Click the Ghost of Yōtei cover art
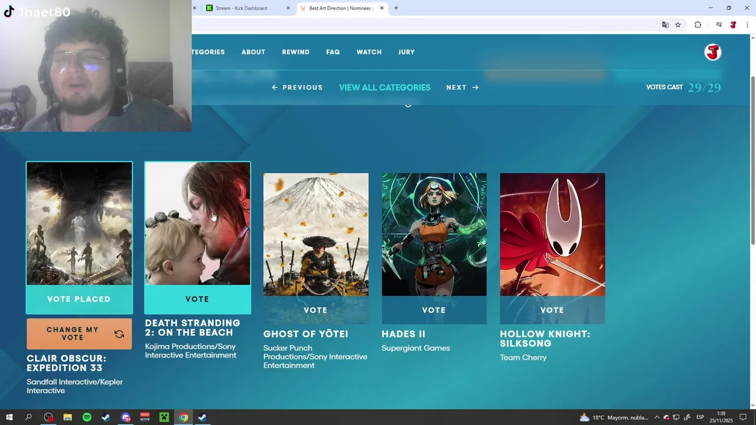756x425 pixels. [315, 234]
